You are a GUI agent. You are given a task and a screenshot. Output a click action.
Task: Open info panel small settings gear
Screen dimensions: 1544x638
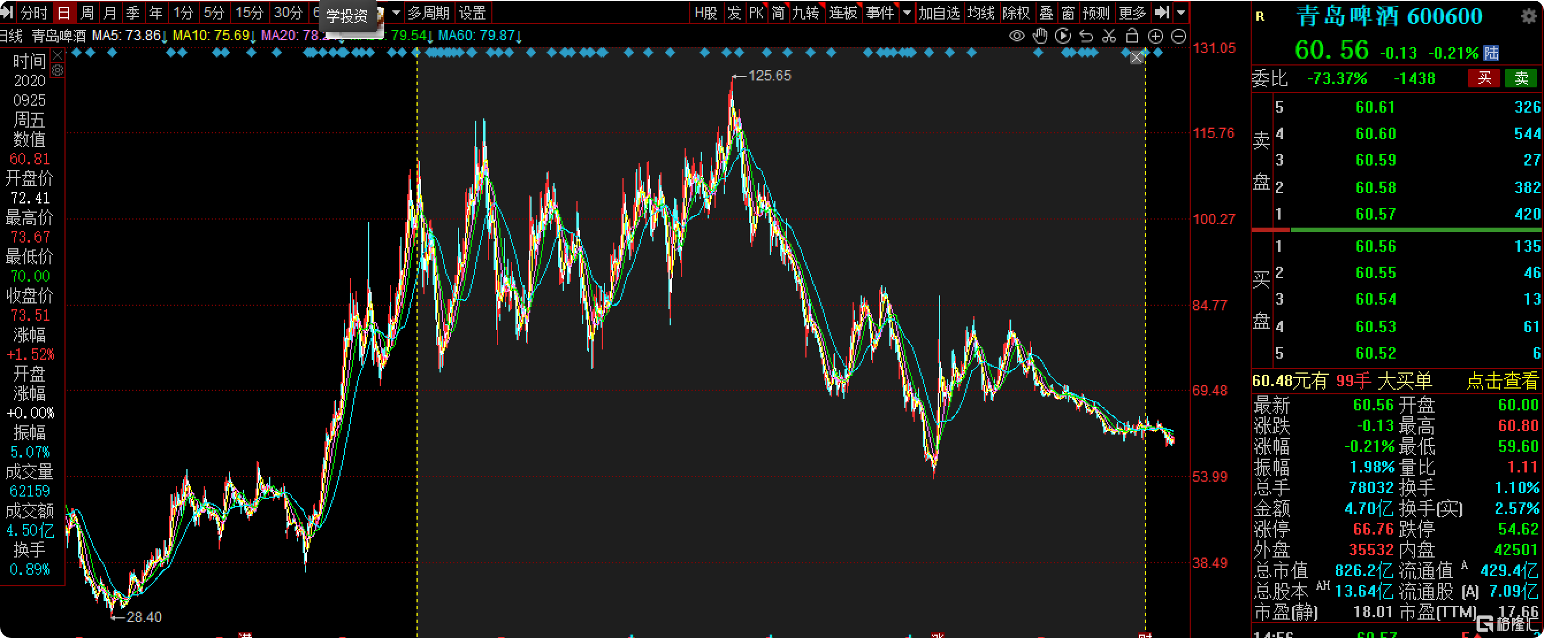58,71
